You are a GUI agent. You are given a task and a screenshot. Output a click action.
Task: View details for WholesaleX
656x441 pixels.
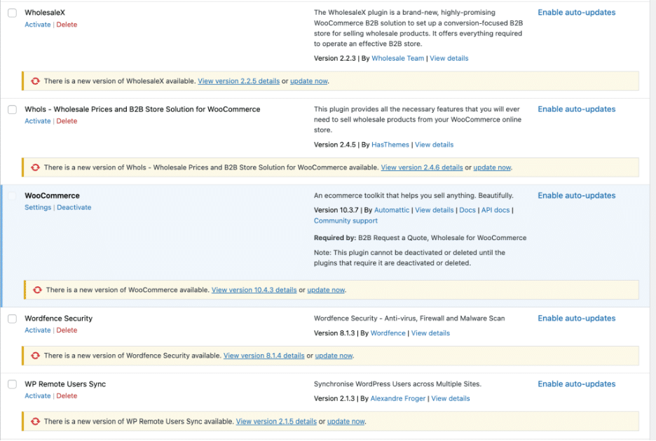[449, 59]
